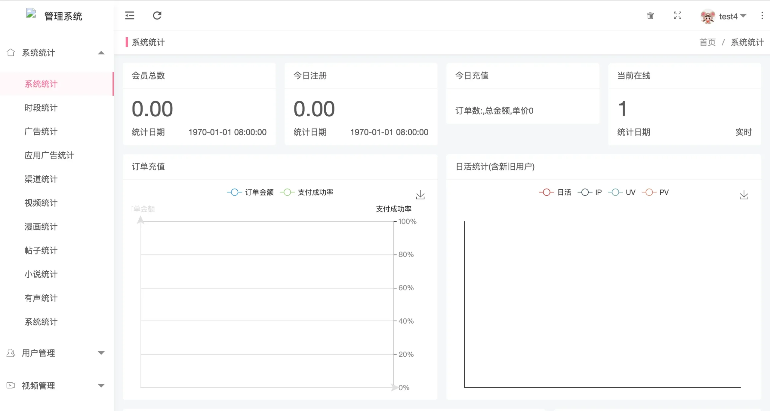Click the 管理系统 logo image

click(x=31, y=14)
